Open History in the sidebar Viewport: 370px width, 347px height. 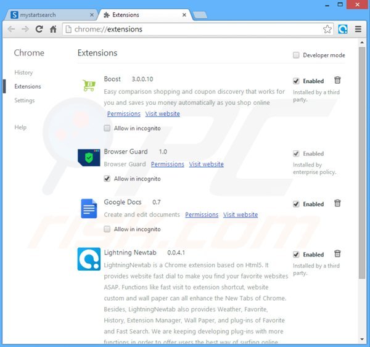point(23,72)
